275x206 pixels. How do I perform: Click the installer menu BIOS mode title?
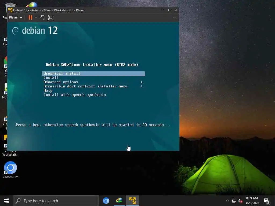[x=92, y=65]
